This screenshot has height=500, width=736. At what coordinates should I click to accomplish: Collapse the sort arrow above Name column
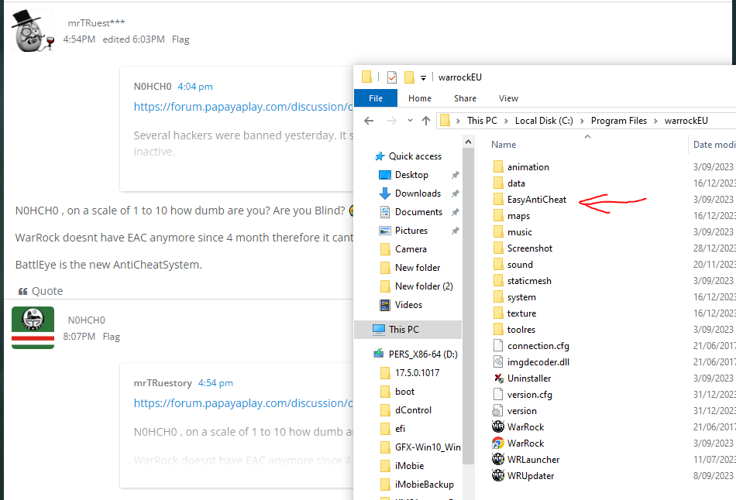[x=587, y=137]
